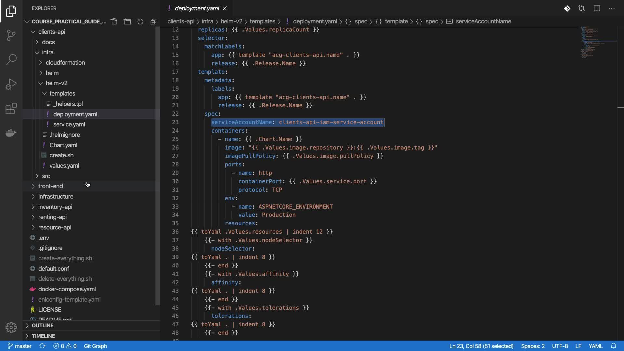Open the Docker sidebar view
This screenshot has height=351, width=624.
click(x=11, y=133)
